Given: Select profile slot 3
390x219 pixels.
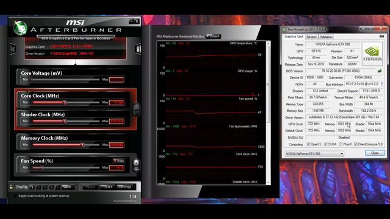Looking at the screenshot, I should 44,187.
